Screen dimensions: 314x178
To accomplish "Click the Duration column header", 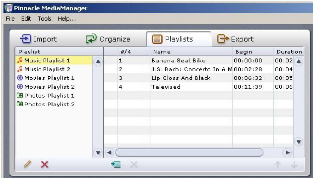I will (x=289, y=52).
